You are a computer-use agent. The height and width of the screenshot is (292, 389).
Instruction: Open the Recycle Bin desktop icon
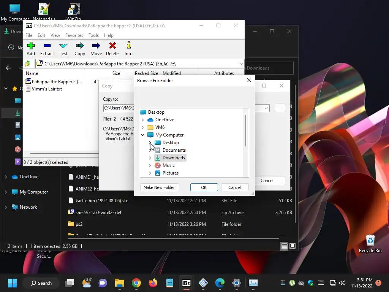(x=370, y=244)
